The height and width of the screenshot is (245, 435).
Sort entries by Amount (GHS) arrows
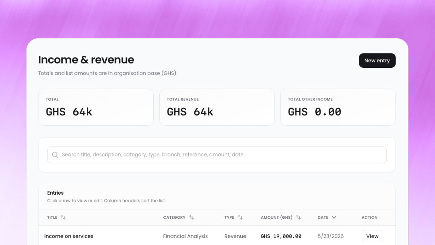[x=298, y=217]
